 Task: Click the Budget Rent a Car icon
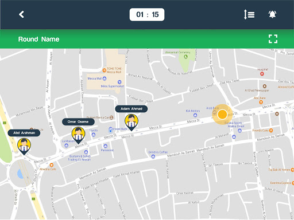coord(111,117)
